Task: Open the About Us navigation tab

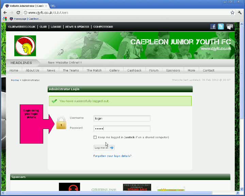Action: 33,70
